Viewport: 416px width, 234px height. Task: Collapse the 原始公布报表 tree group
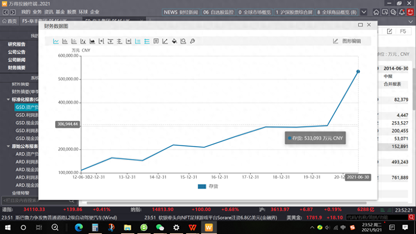[9, 146]
